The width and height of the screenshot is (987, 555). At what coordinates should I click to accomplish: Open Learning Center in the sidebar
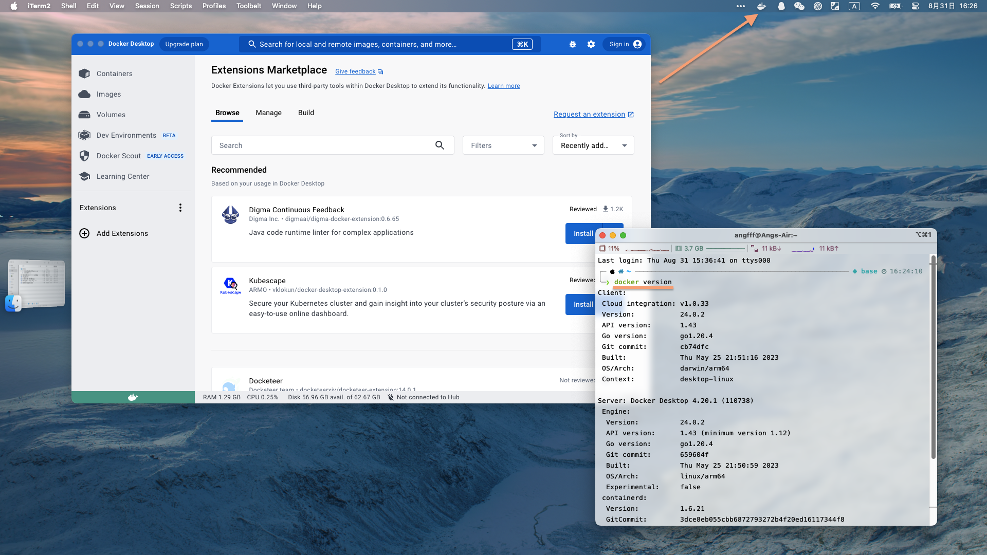(122, 176)
